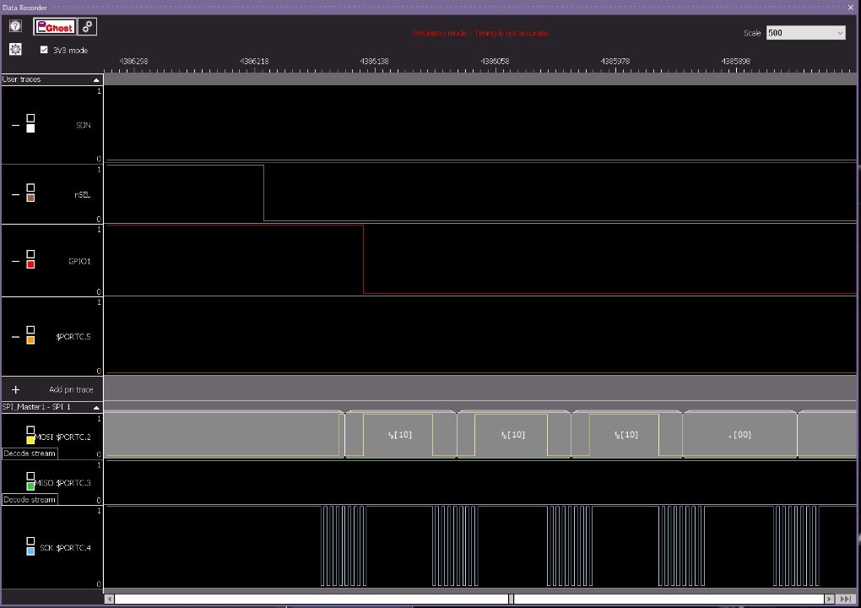Viewport: 861px width, 608px height.
Task: Remove the SDN trace using its minus icon
Action: pyautogui.click(x=15, y=125)
